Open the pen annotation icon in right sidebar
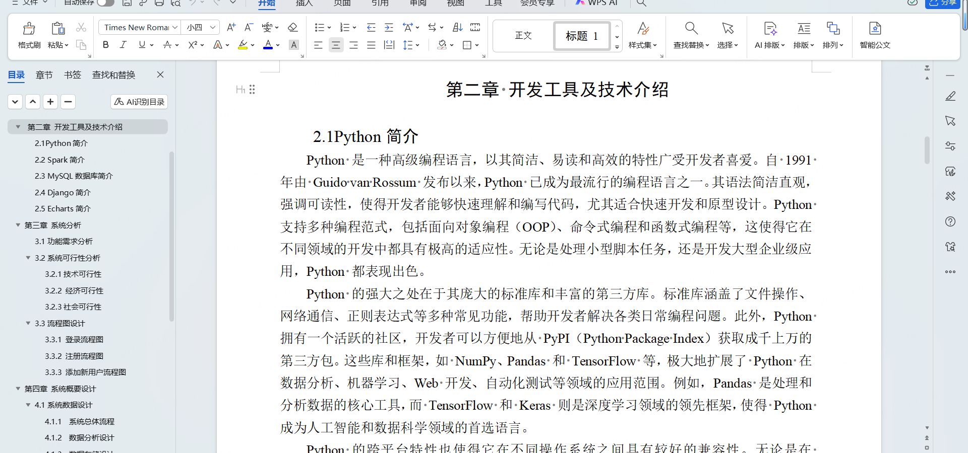 950,96
